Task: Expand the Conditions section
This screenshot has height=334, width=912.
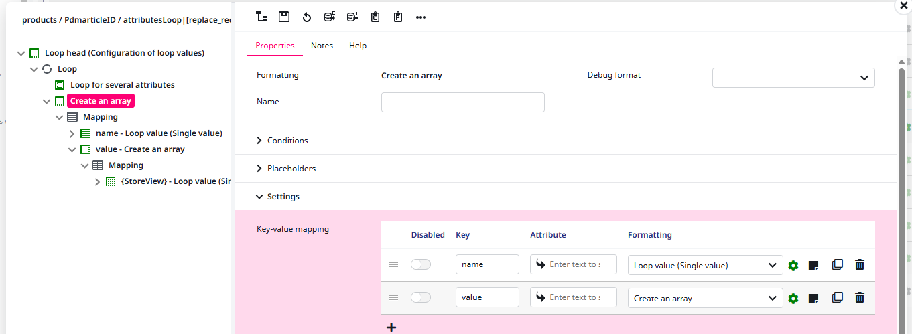Action: (x=287, y=141)
